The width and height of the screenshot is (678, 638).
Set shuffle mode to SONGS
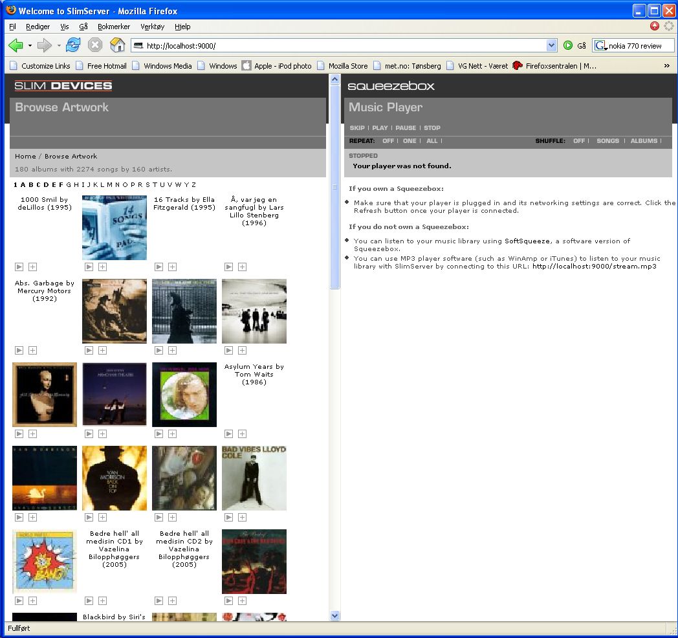click(x=607, y=141)
